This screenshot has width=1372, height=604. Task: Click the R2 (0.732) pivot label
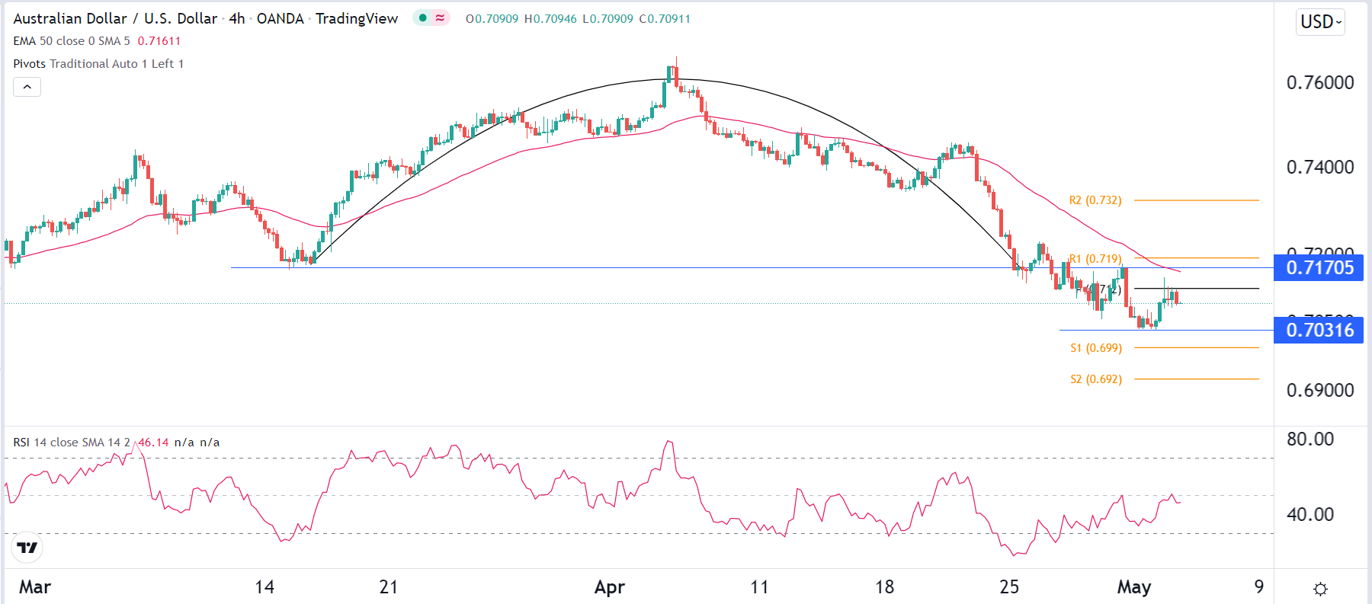(x=1095, y=200)
